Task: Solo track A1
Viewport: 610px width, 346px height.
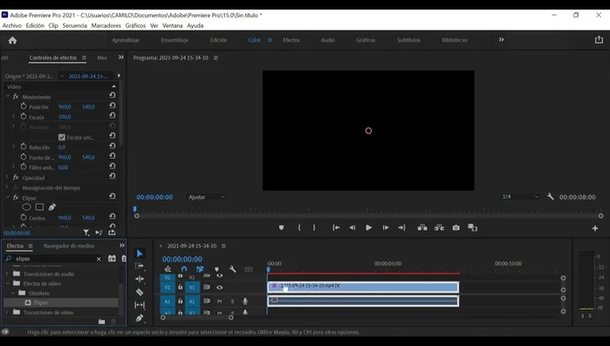Action: 232,302
